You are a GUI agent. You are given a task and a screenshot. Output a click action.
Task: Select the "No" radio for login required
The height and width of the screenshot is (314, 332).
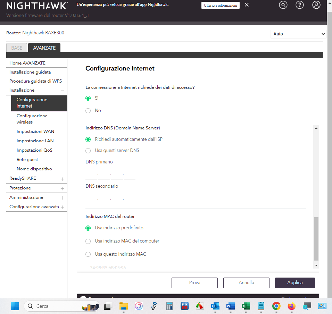tap(88, 111)
